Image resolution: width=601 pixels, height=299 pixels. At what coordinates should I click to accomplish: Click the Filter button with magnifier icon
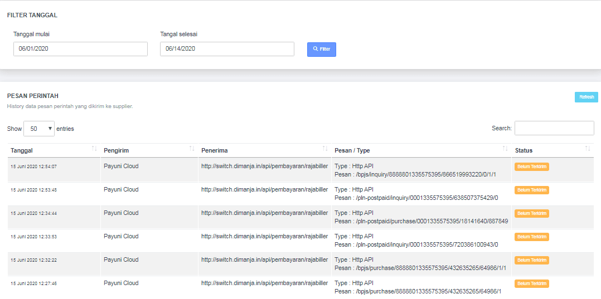(x=321, y=50)
